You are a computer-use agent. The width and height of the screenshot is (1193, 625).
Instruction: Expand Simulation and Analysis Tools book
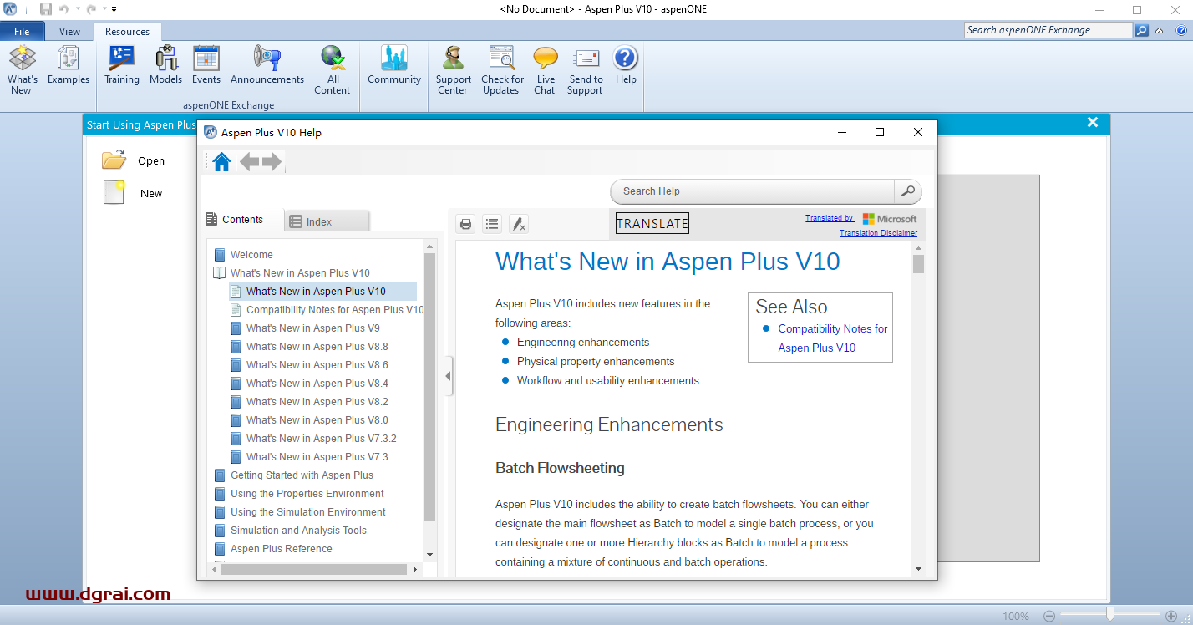[x=220, y=531]
